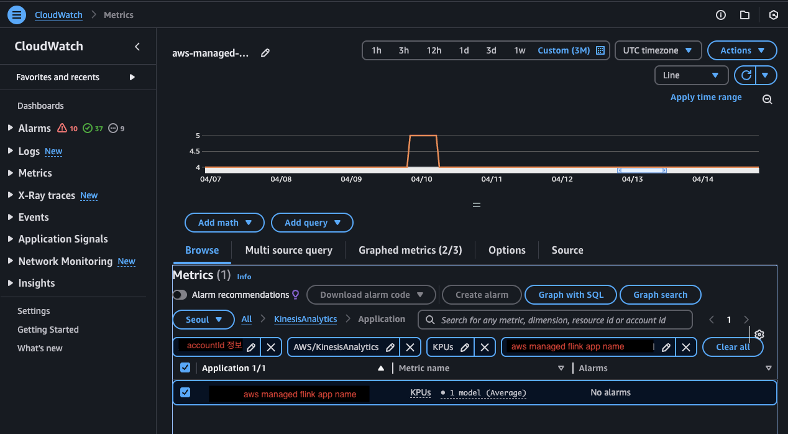Click Clear all filters button
788x434 pixels.
click(733, 347)
